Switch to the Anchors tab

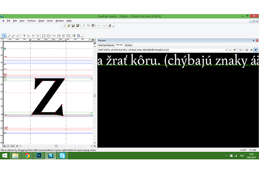[129, 45]
